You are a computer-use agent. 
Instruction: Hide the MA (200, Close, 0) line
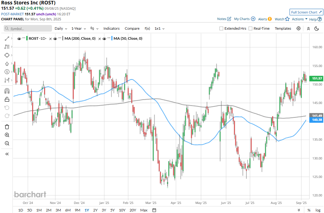click(x=55, y=38)
